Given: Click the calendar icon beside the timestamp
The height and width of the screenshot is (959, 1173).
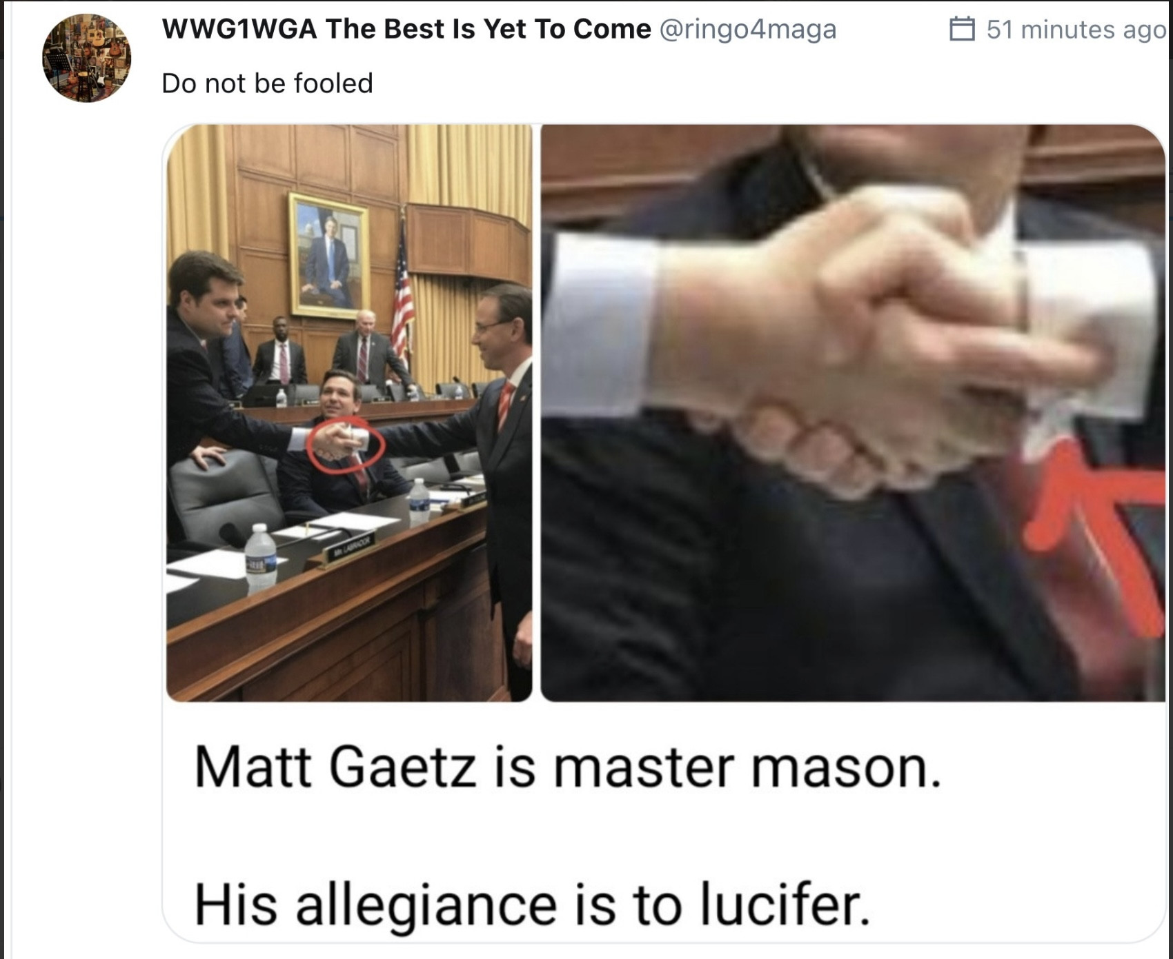Looking at the screenshot, I should click(x=962, y=30).
